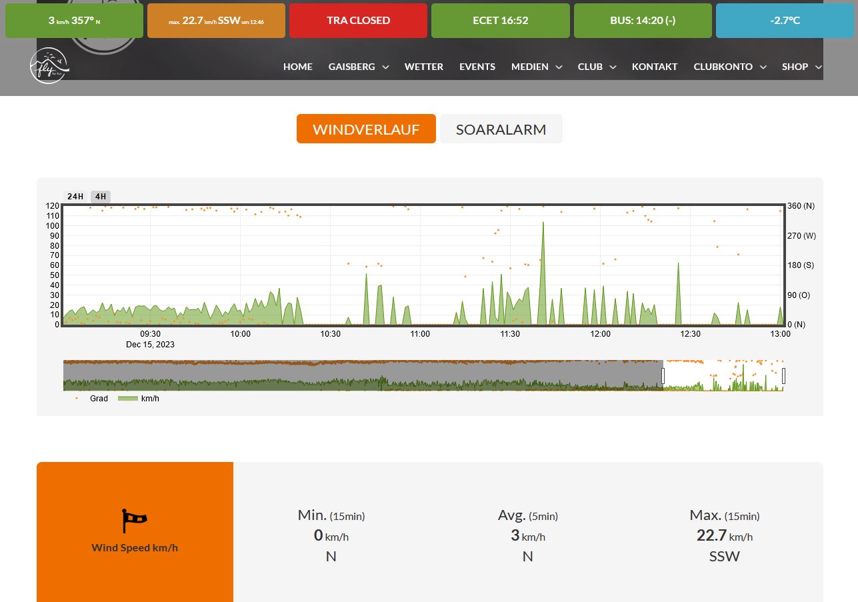
Task: Click the BUS: 14:20 tile
Action: tap(643, 21)
